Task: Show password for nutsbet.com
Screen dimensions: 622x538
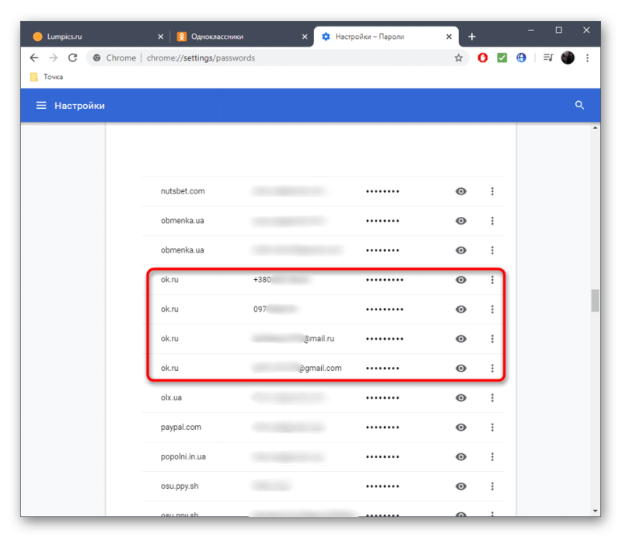Action: 460,191
